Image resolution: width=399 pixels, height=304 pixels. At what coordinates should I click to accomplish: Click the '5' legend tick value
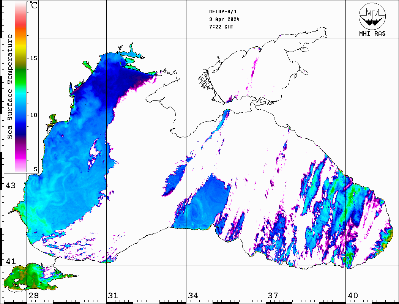tap(35, 170)
